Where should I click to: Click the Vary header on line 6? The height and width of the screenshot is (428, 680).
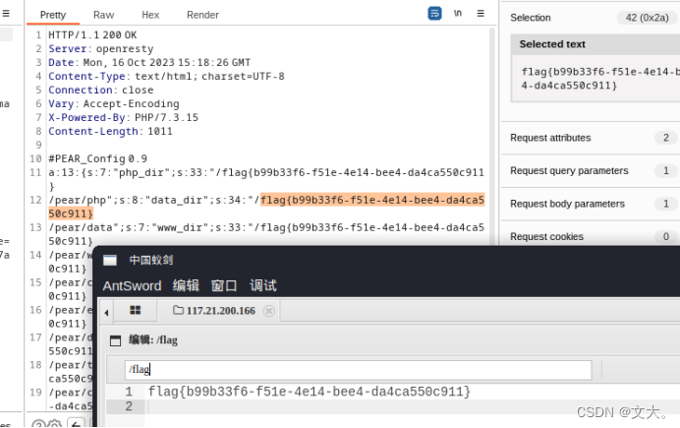point(61,103)
